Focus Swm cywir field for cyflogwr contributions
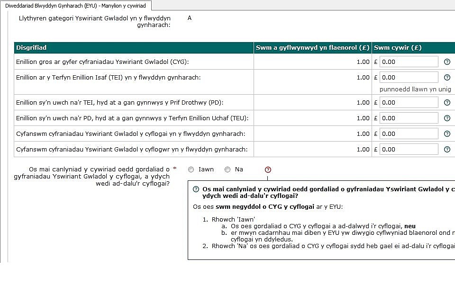455x303 pixels. [x=409, y=150]
